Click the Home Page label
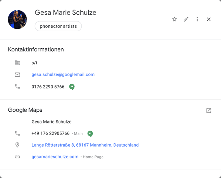 pos(93,157)
